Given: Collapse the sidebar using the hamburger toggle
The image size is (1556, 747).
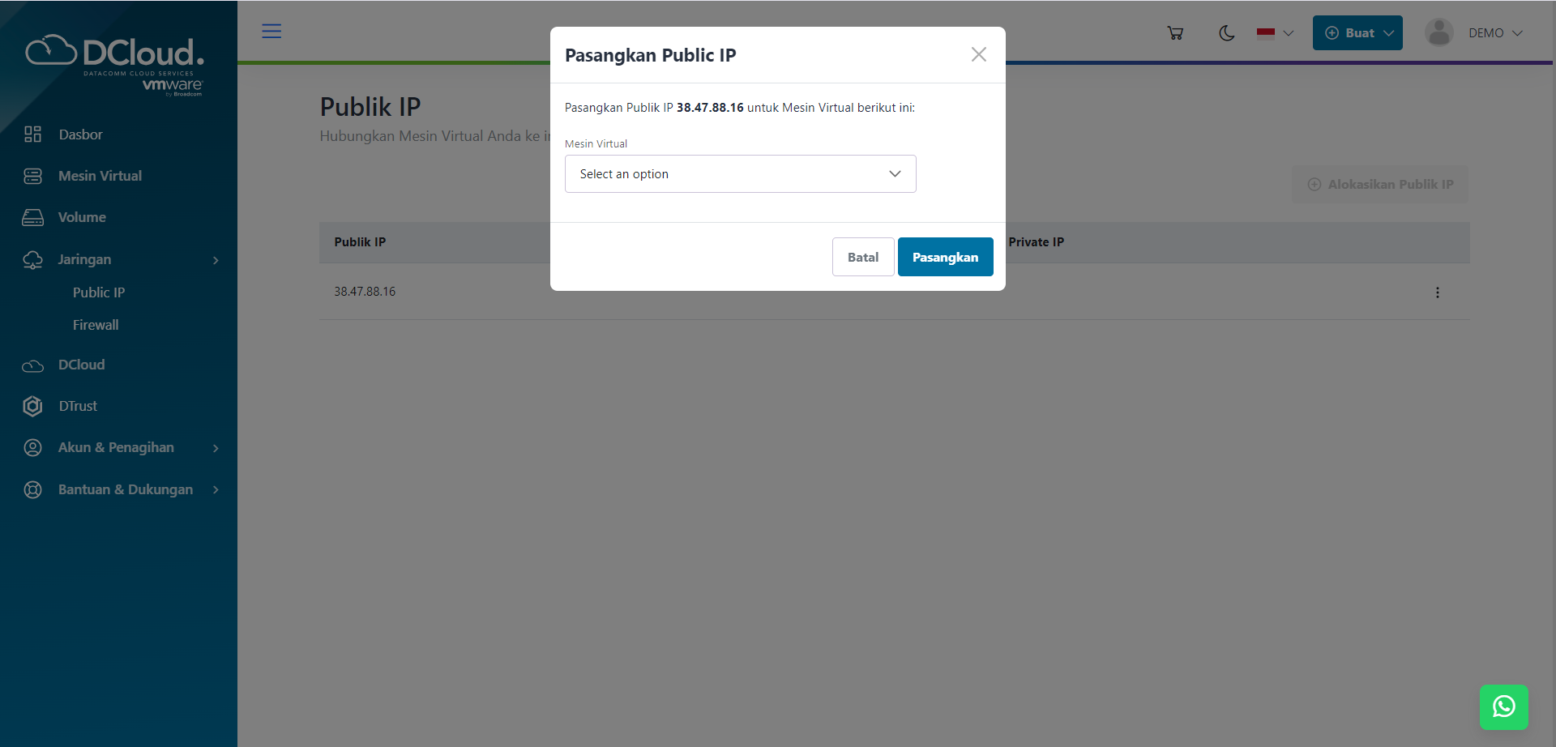Looking at the screenshot, I should pos(271,31).
